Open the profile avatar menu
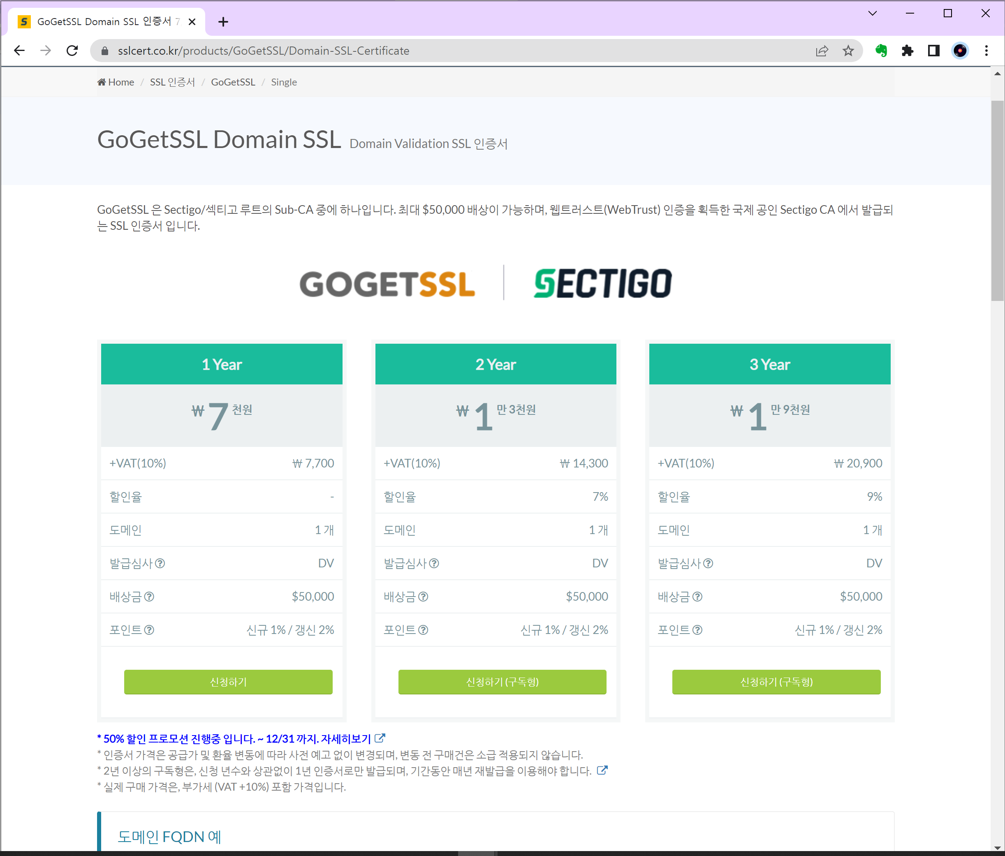 click(x=960, y=51)
